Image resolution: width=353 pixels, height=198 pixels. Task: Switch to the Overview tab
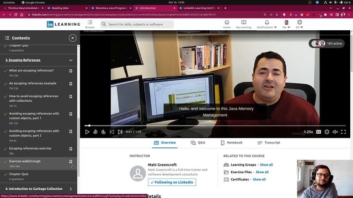[165, 143]
